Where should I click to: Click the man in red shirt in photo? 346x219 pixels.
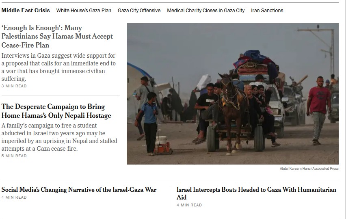coord(319,111)
